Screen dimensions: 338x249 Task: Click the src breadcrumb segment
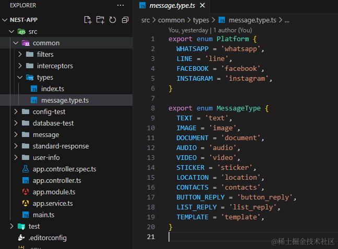point(146,20)
